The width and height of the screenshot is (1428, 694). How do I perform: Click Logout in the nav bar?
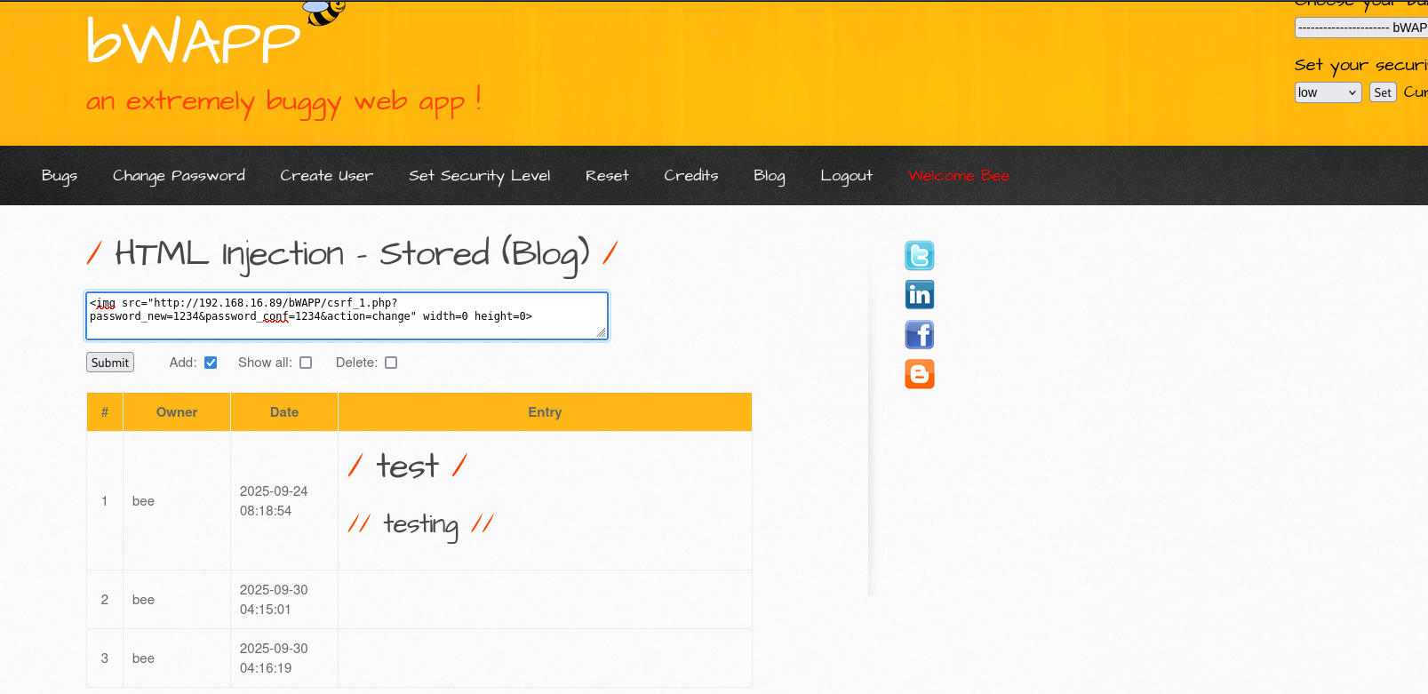pyautogui.click(x=846, y=176)
